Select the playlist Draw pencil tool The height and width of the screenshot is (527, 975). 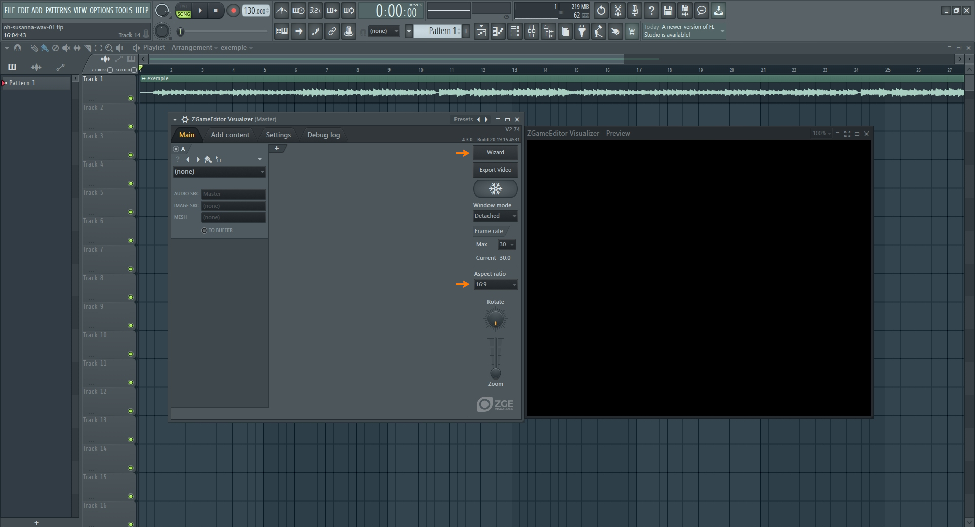click(x=34, y=48)
